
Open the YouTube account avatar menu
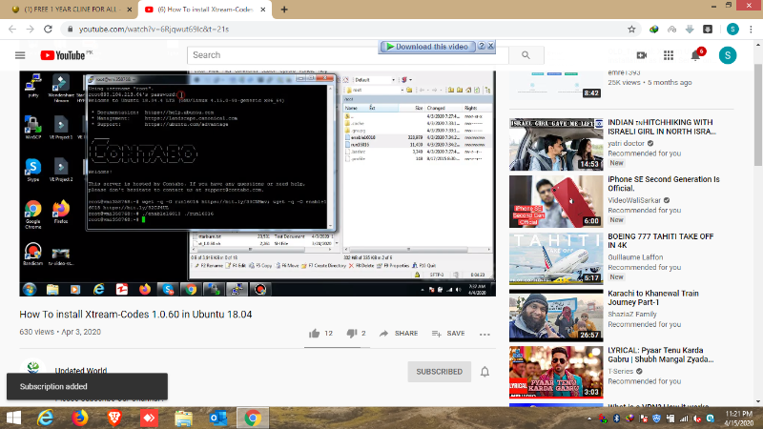pyautogui.click(x=728, y=55)
